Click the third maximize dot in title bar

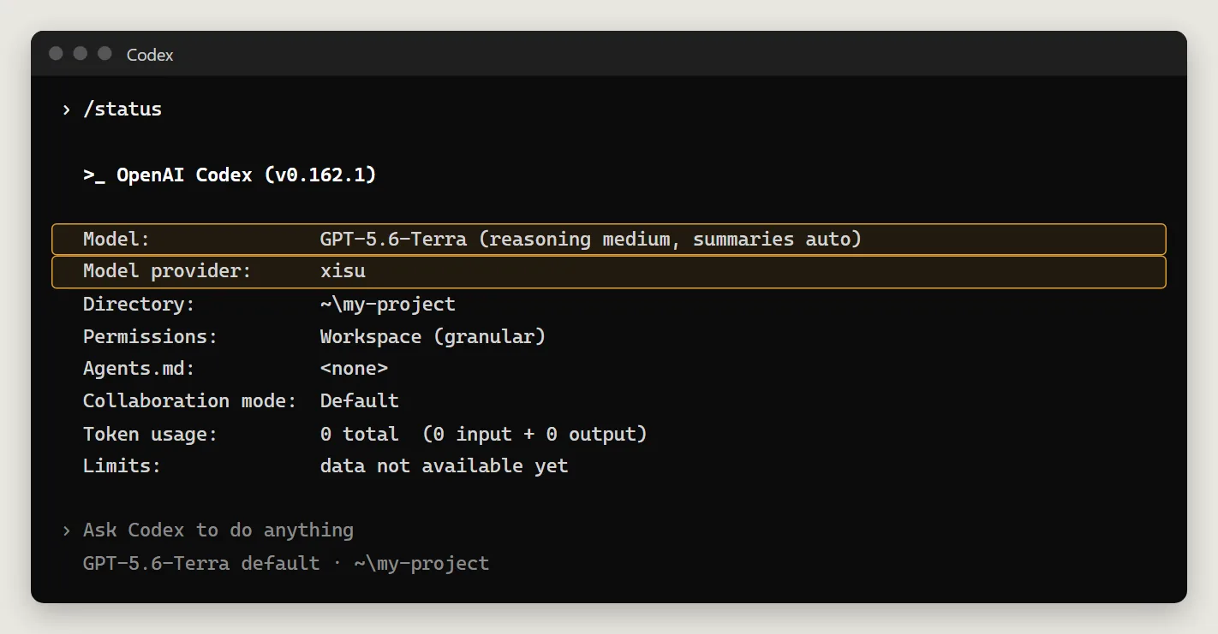click(x=104, y=54)
